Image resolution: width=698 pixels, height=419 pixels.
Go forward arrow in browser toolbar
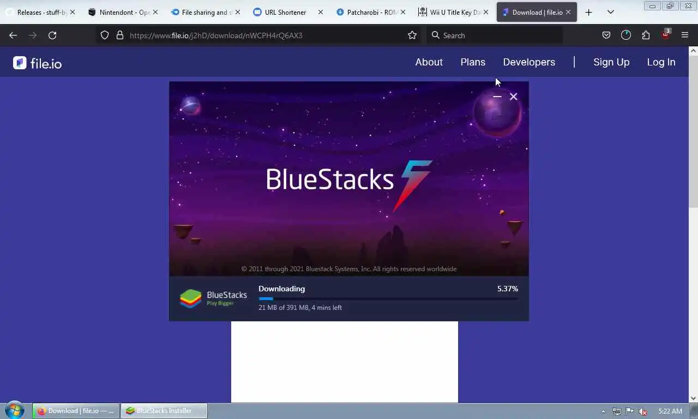pos(33,35)
